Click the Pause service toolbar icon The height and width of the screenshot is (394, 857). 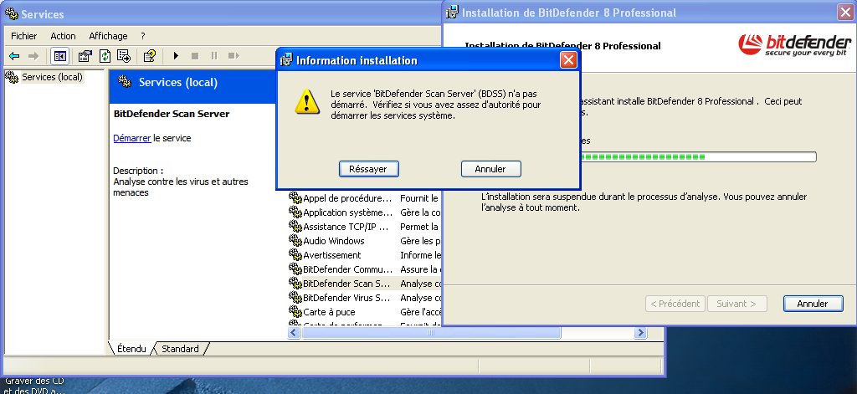[x=213, y=56]
